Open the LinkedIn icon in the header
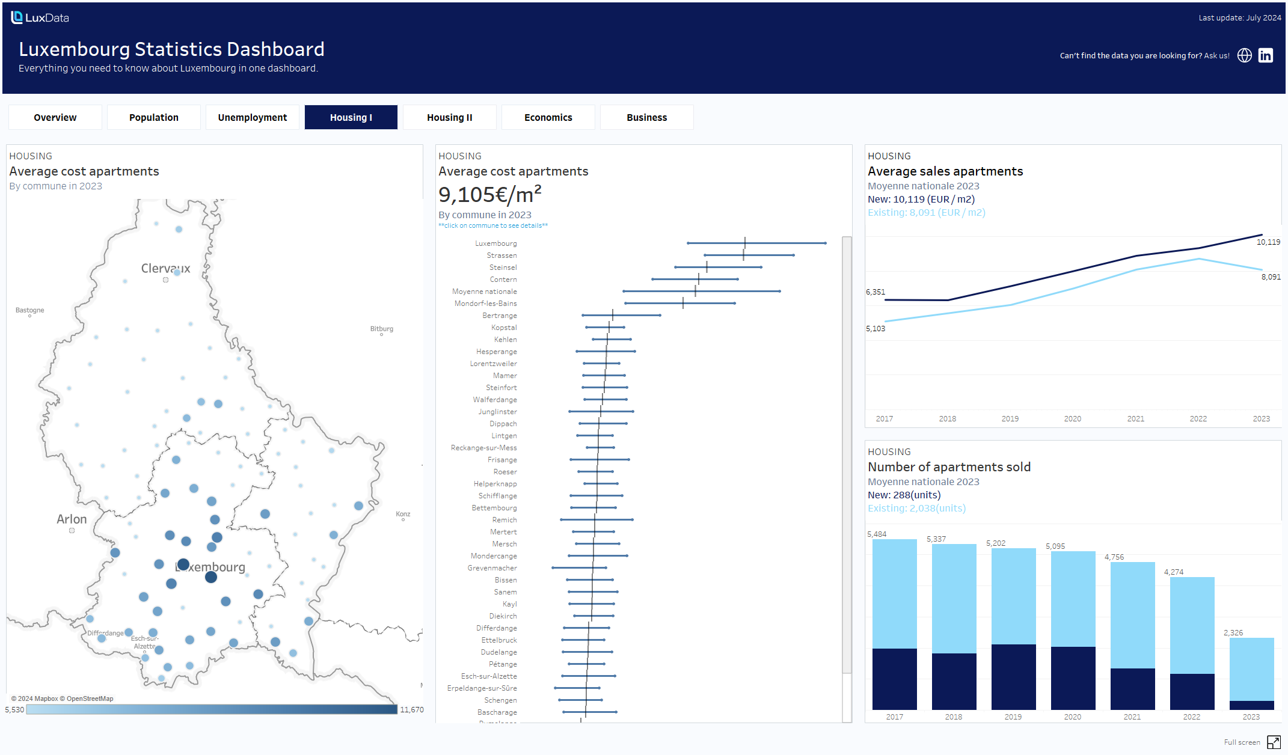Viewport: 1288px width, 755px height. pyautogui.click(x=1265, y=55)
